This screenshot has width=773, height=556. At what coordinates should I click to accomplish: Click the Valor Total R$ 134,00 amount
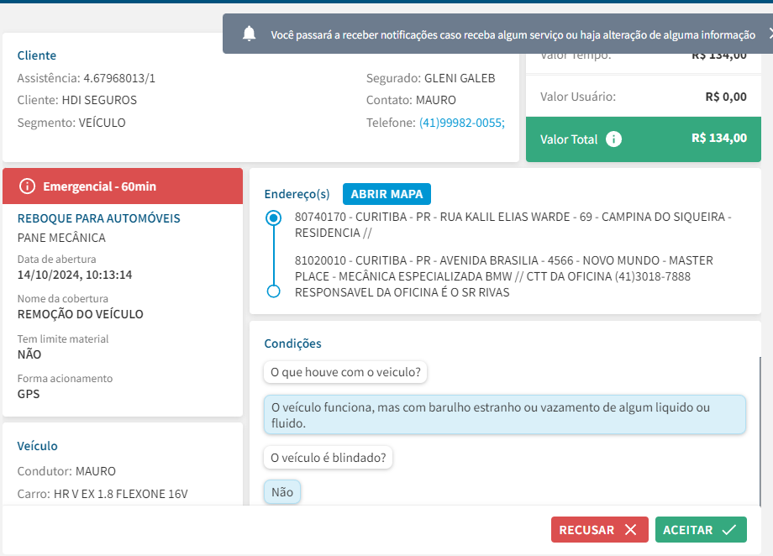click(x=718, y=138)
